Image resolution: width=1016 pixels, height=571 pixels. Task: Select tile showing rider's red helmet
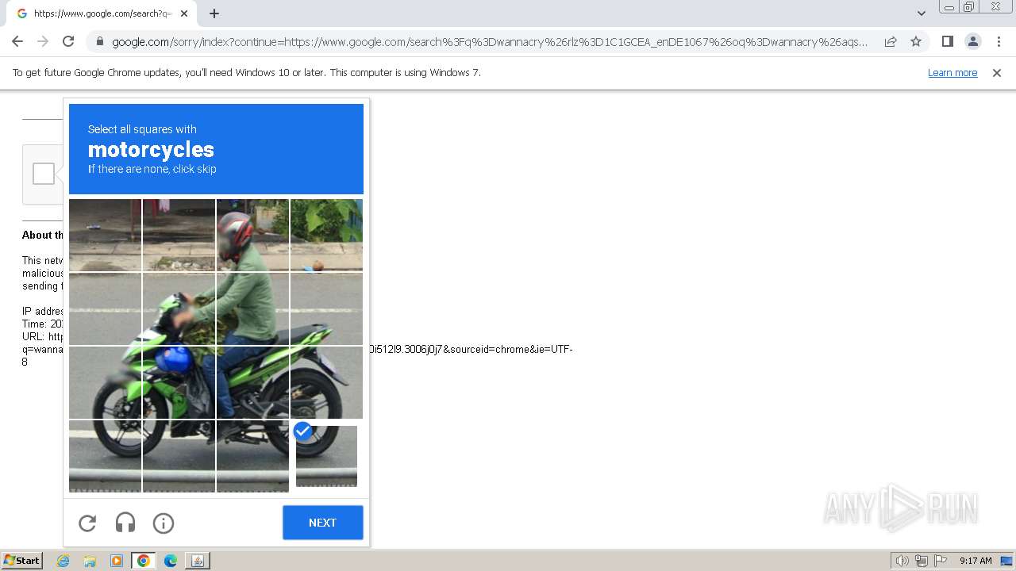click(252, 235)
